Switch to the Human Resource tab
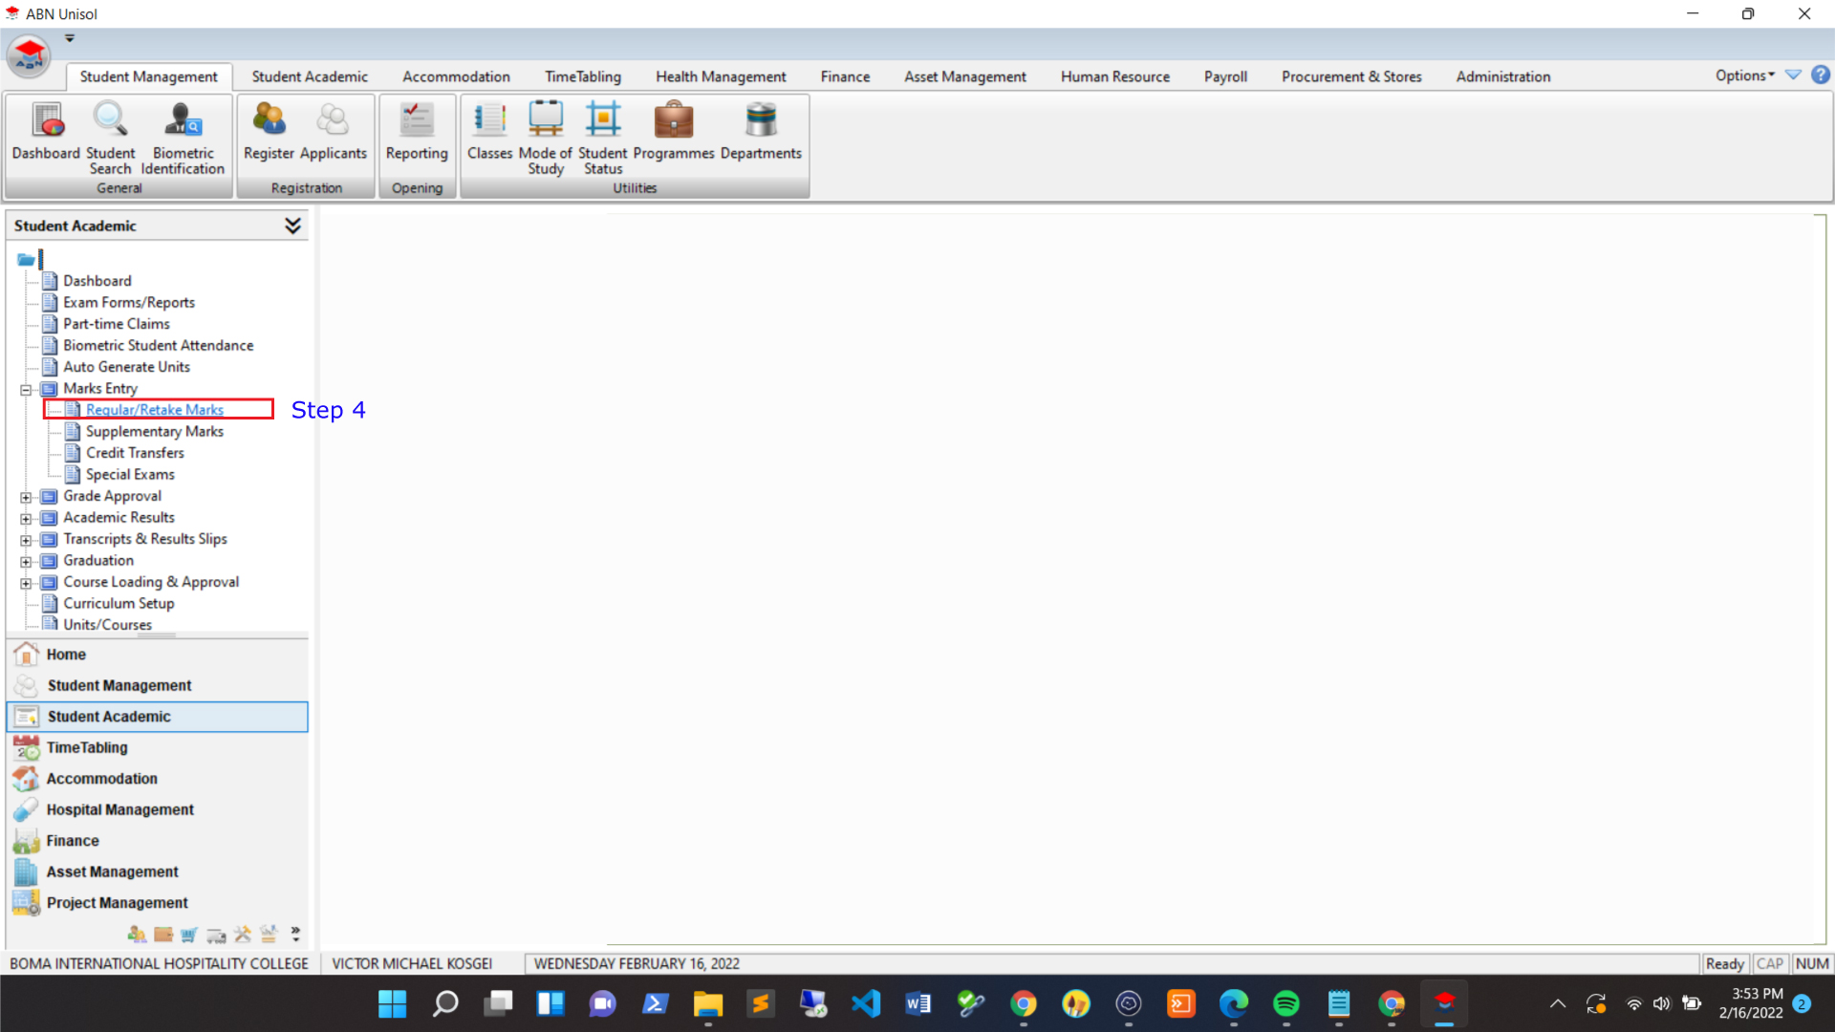This screenshot has height=1032, width=1835. pyautogui.click(x=1114, y=76)
